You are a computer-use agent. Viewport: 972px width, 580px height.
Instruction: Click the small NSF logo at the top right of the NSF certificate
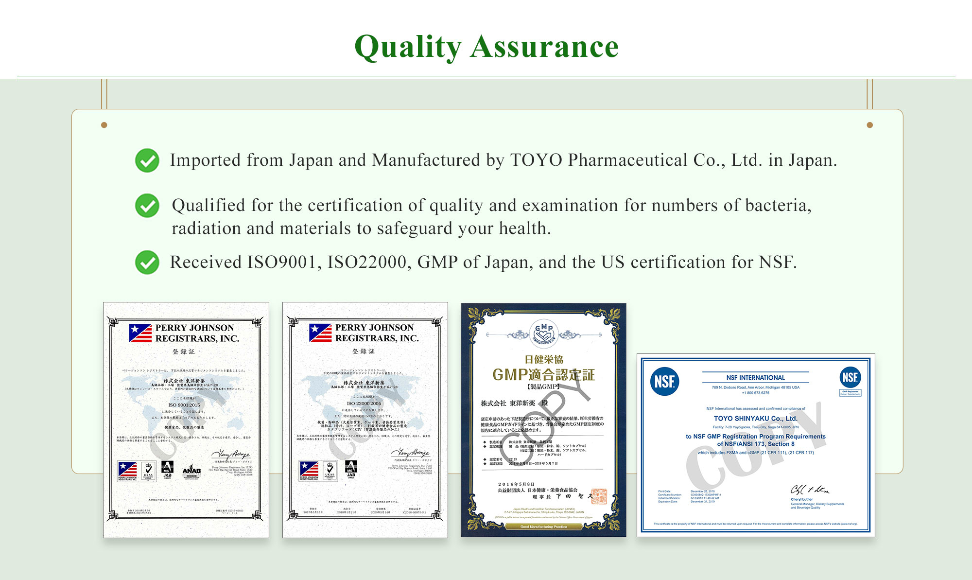[850, 377]
